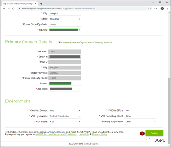Click the address bar URL

point(59,9)
